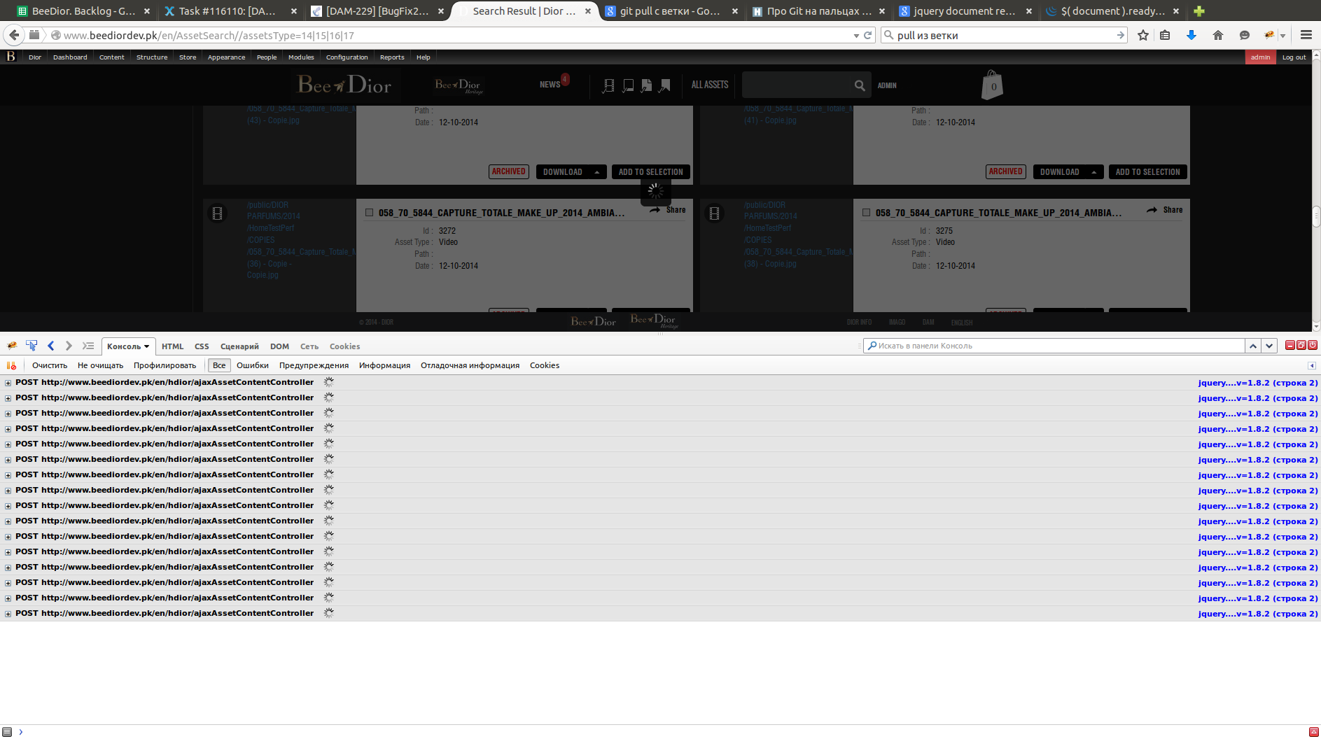This screenshot has height=739, width=1321.
Task: Open the downloads arrow icon
Action: [x=1191, y=35]
